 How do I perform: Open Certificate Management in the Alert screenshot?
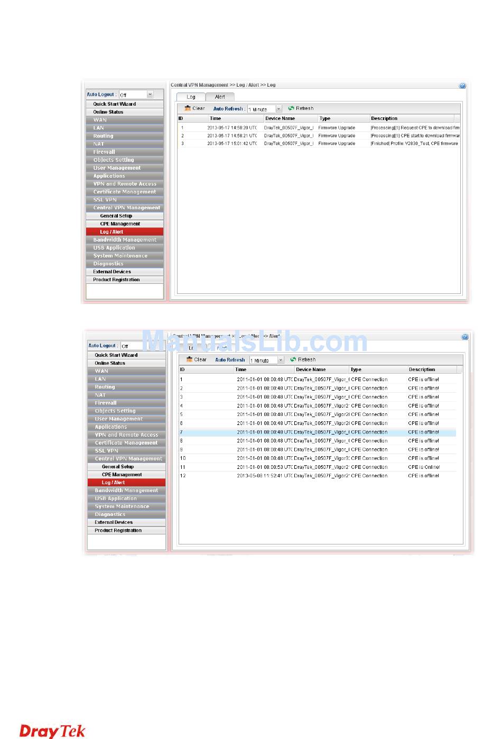coord(126,443)
